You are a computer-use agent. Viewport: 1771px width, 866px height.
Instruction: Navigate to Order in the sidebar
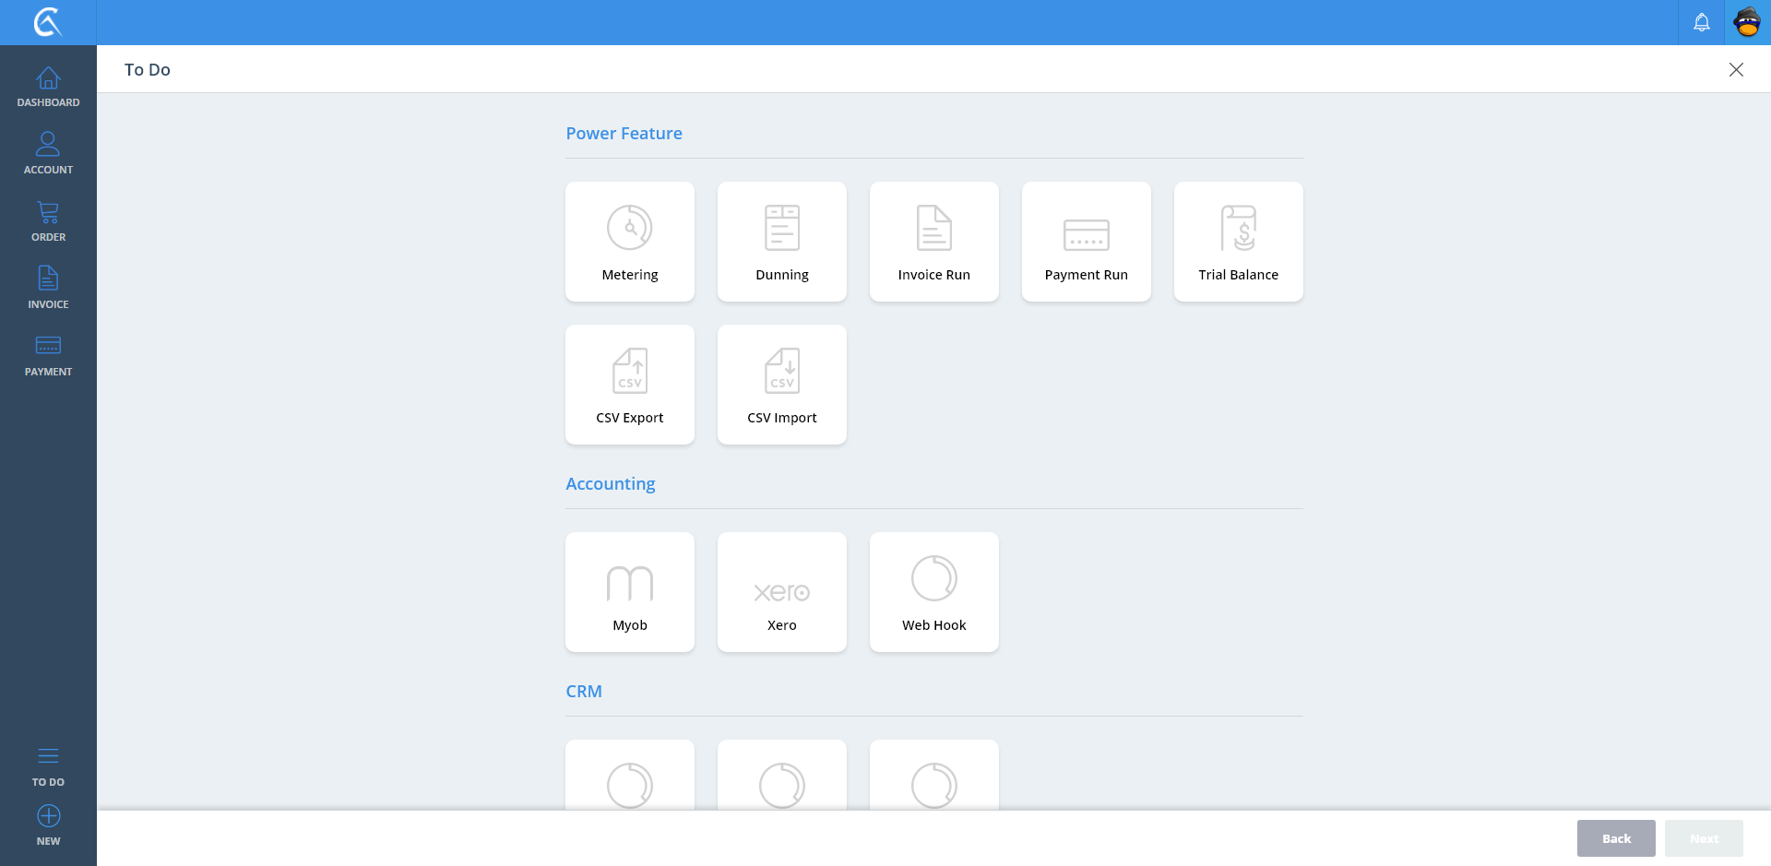pyautogui.click(x=48, y=221)
